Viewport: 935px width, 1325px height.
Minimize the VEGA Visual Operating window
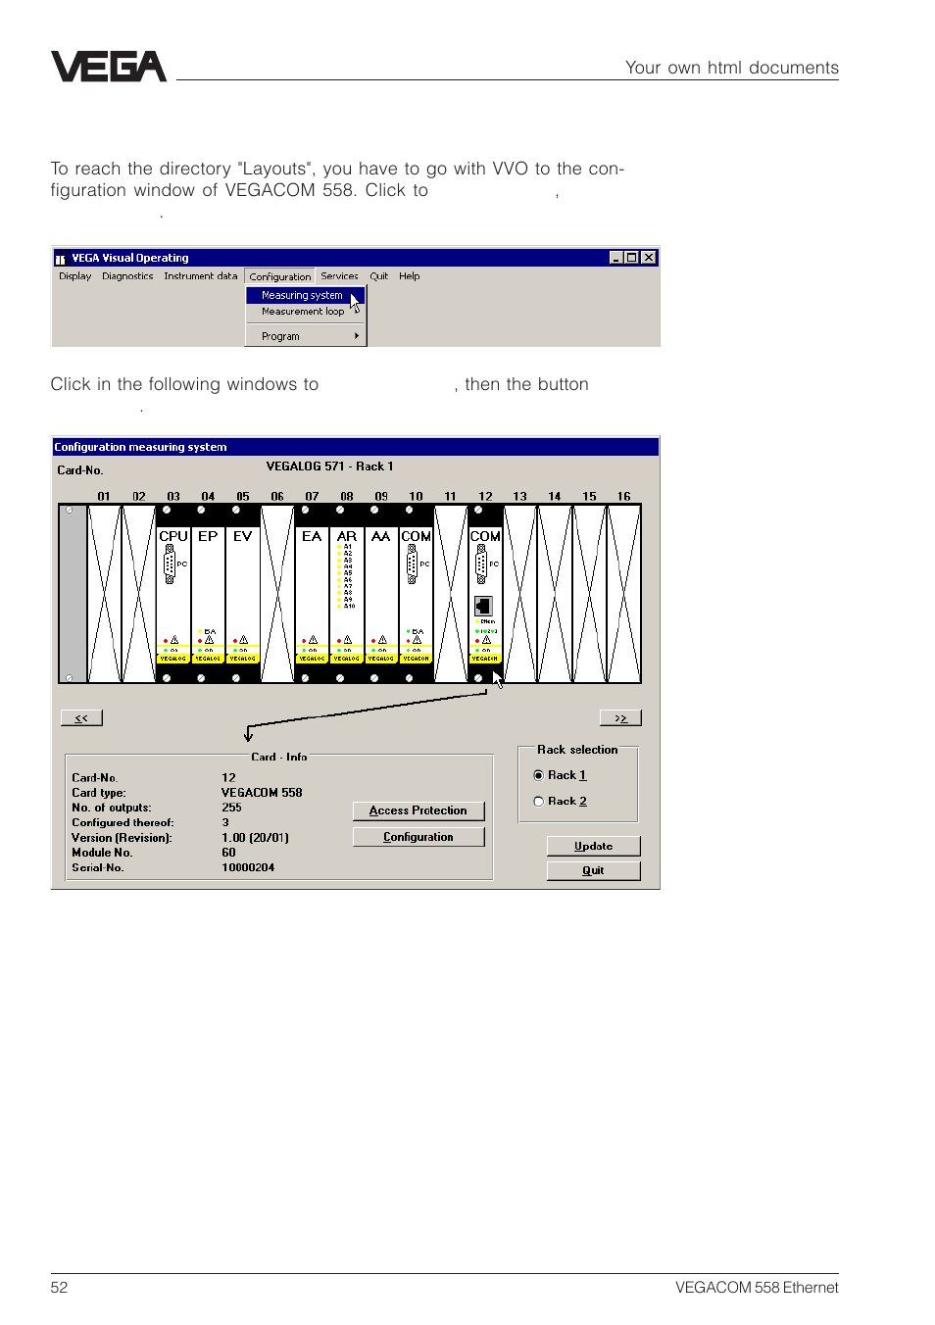pyautogui.click(x=615, y=258)
